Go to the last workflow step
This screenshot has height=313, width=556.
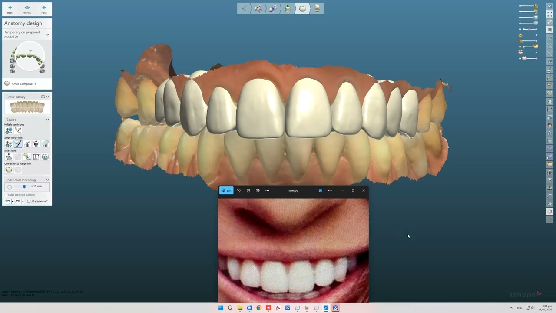pyautogui.click(x=317, y=8)
